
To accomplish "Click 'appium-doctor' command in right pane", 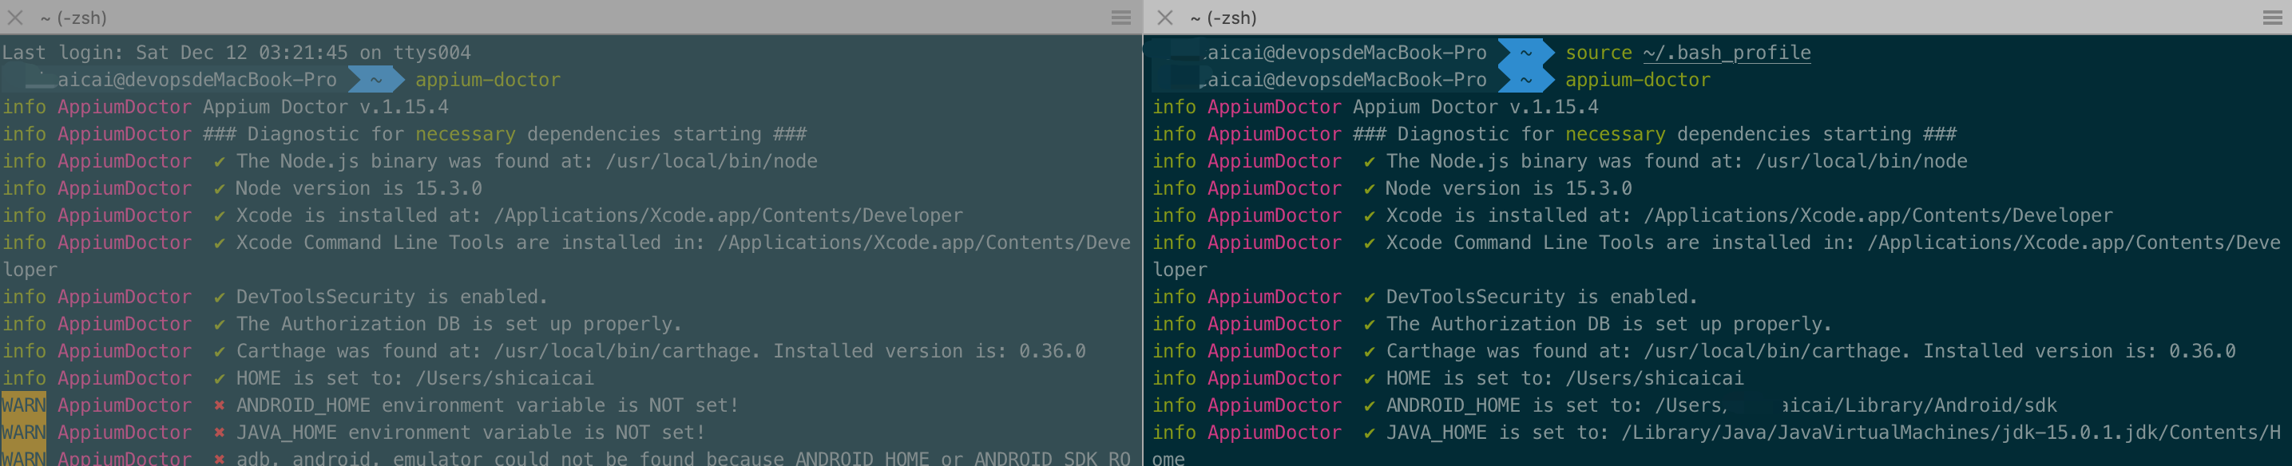I will coord(1637,80).
